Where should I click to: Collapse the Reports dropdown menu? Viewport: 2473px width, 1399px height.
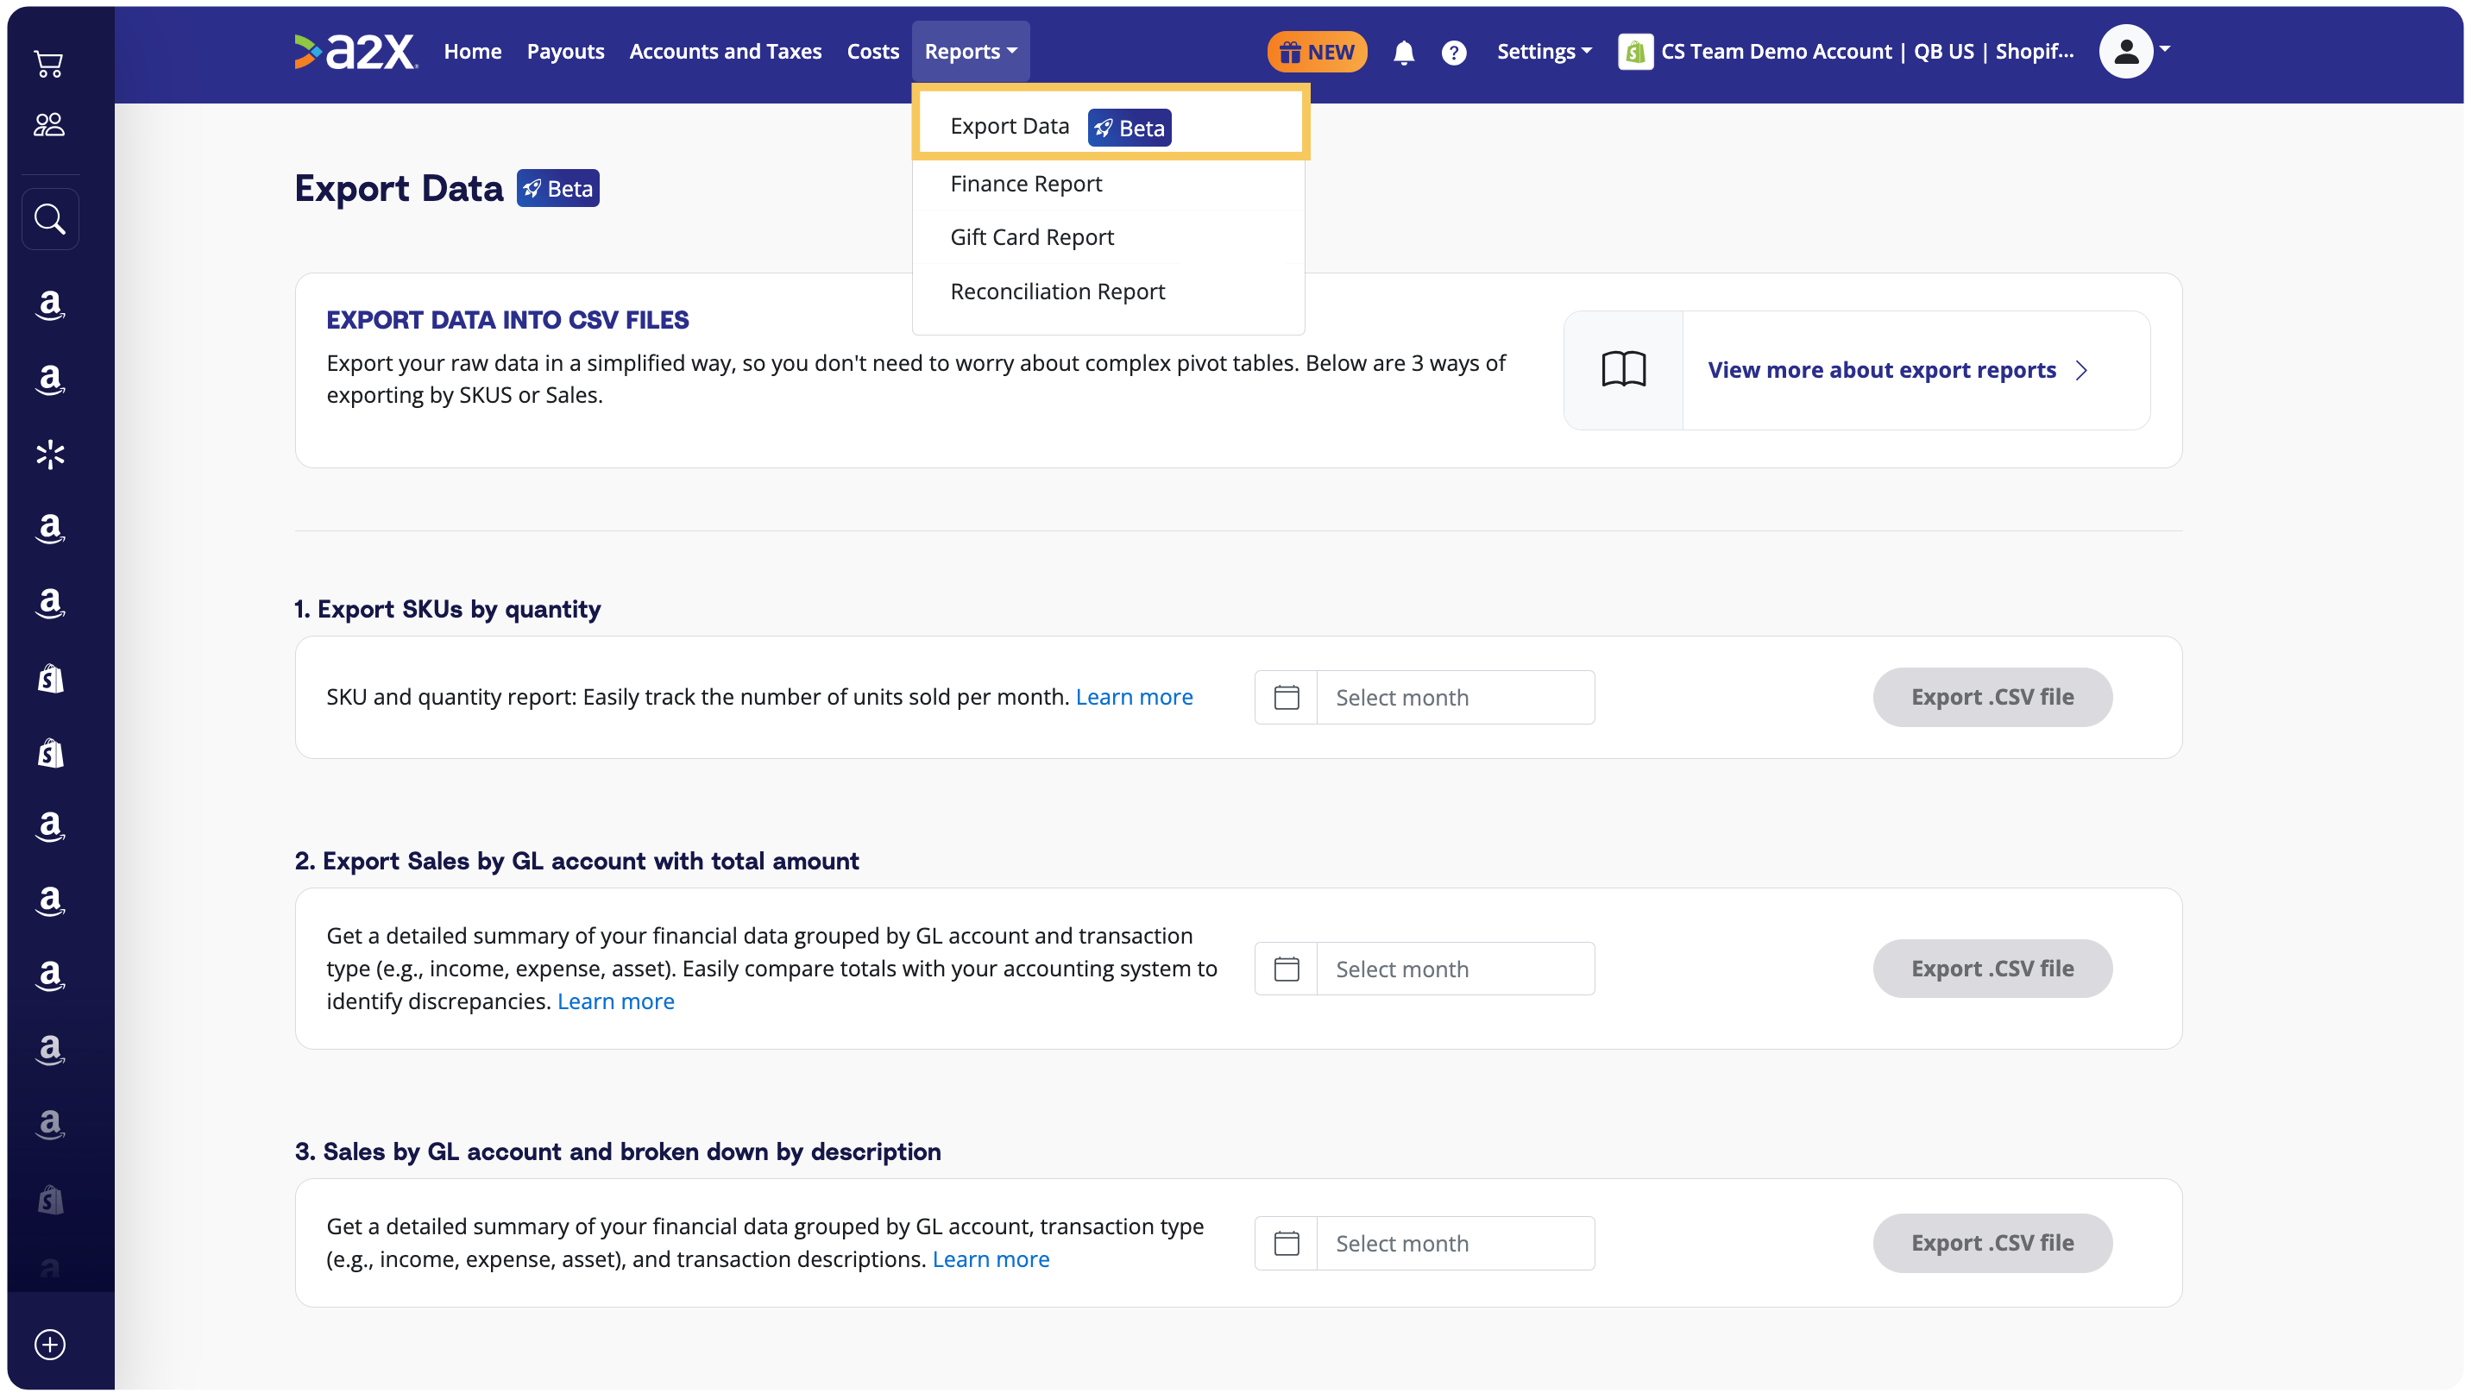(970, 52)
